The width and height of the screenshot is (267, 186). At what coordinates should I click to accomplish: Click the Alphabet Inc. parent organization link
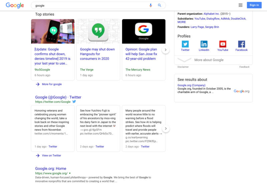pyautogui.click(x=212, y=14)
